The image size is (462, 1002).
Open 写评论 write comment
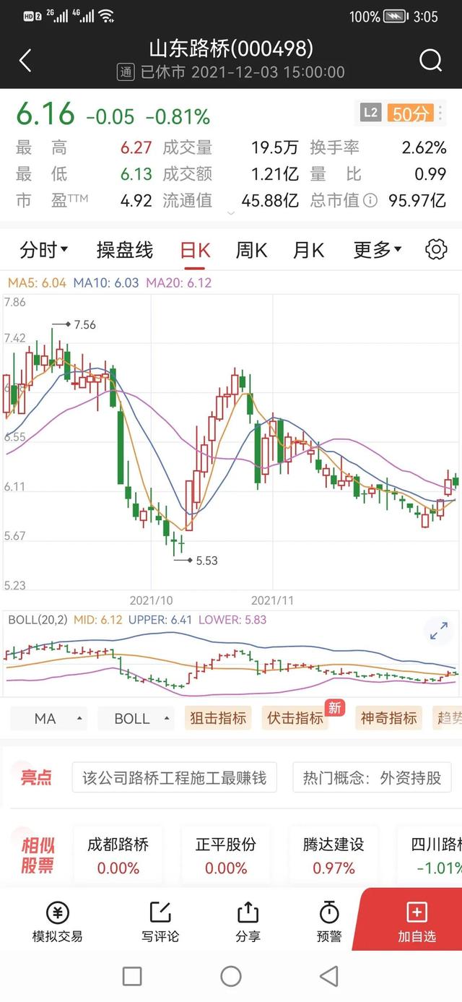click(x=160, y=923)
